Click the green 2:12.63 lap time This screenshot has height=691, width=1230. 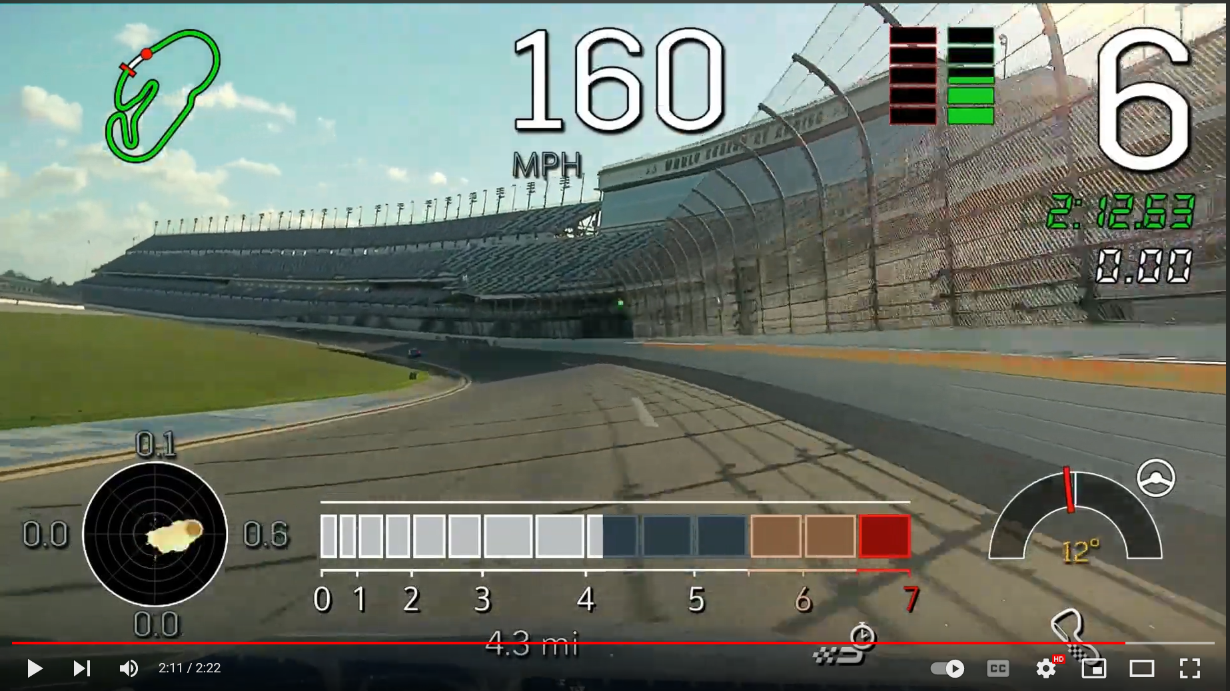(1121, 212)
